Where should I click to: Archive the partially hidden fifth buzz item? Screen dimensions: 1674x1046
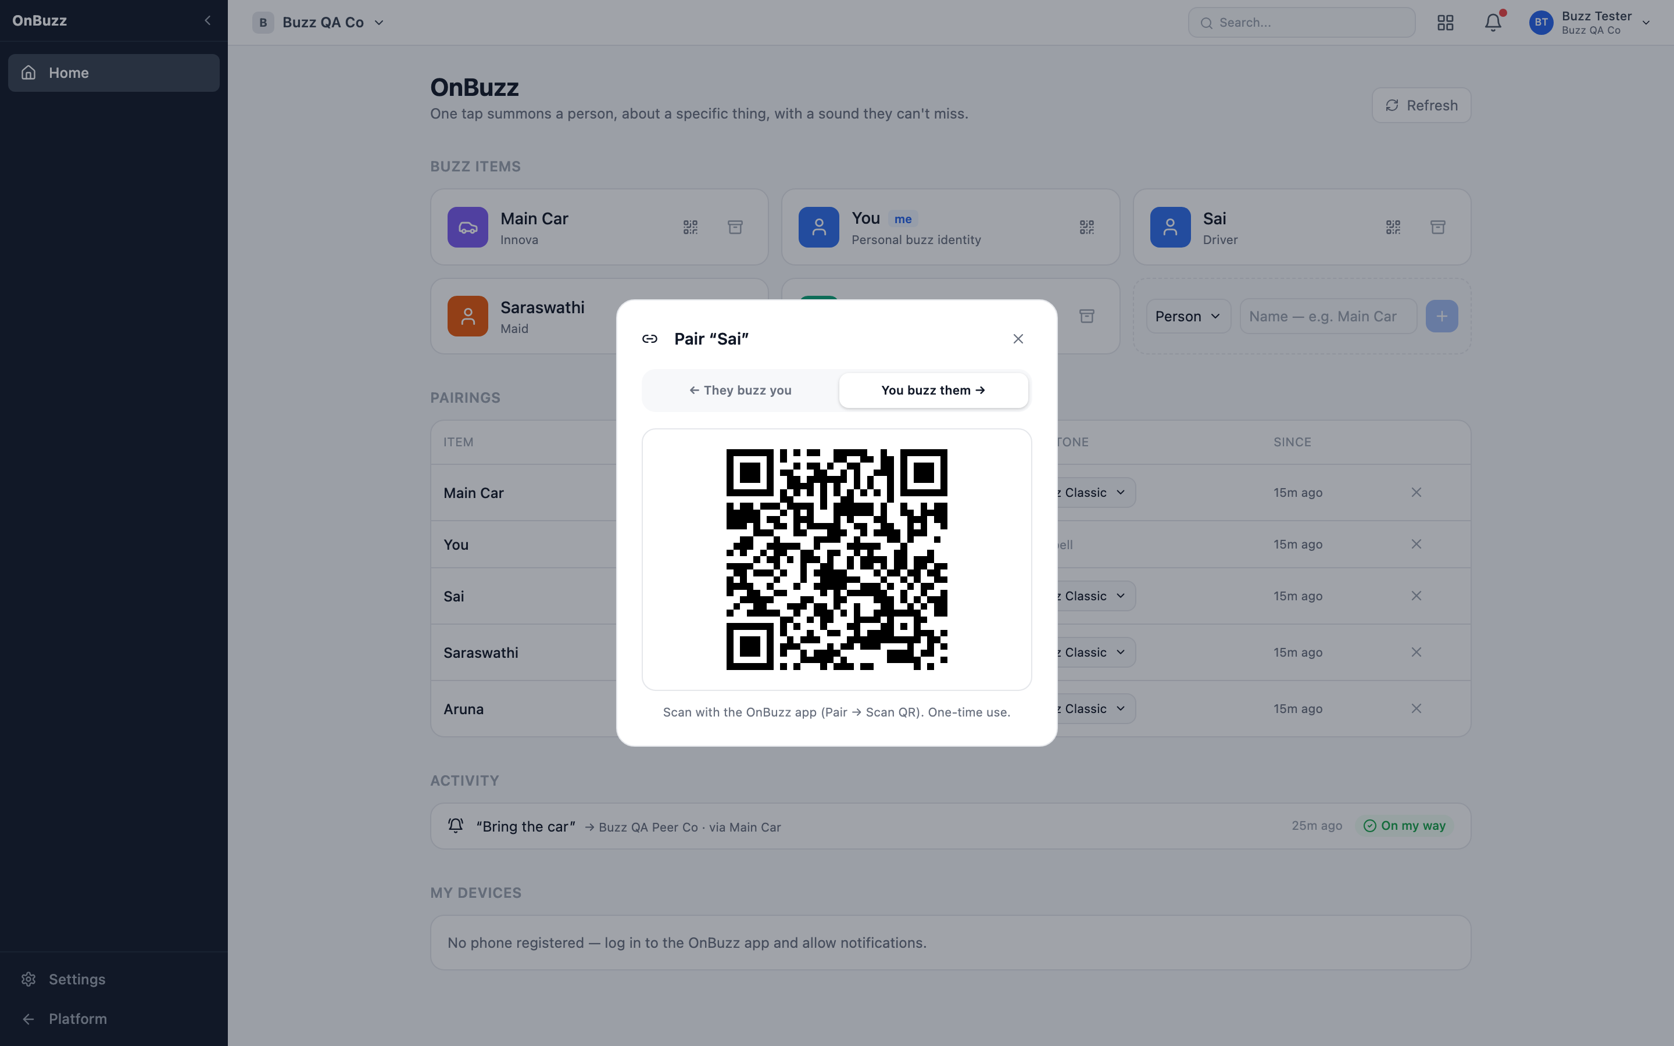pyautogui.click(x=1086, y=316)
